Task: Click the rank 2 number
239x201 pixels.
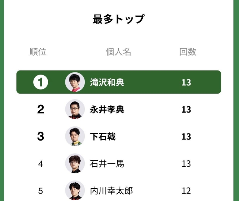Action: (41, 109)
